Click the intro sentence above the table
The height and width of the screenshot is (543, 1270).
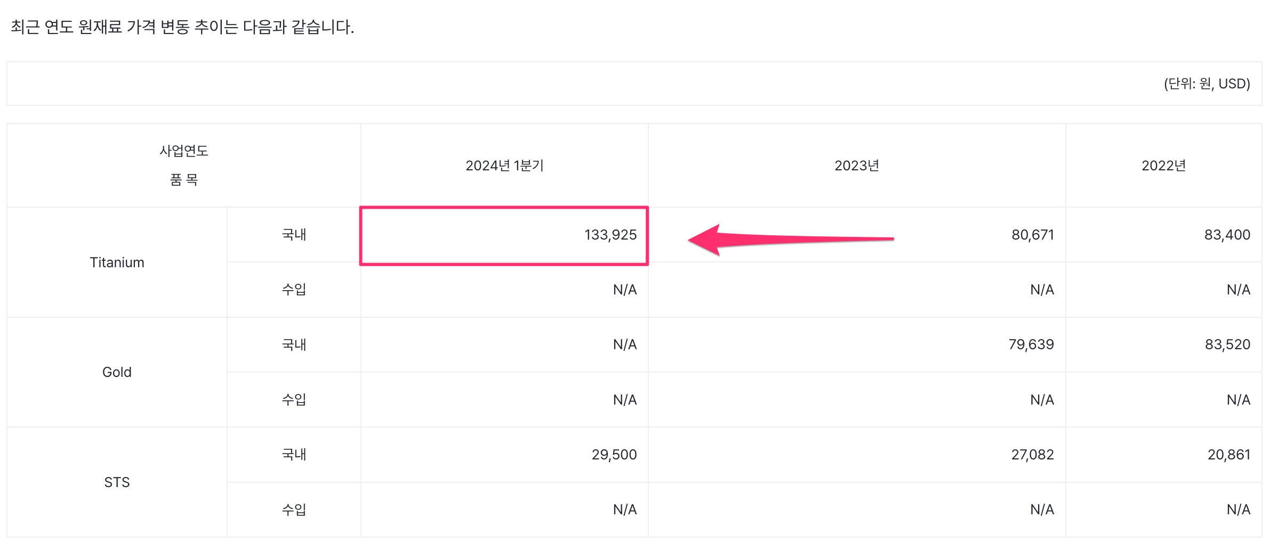pos(182,27)
